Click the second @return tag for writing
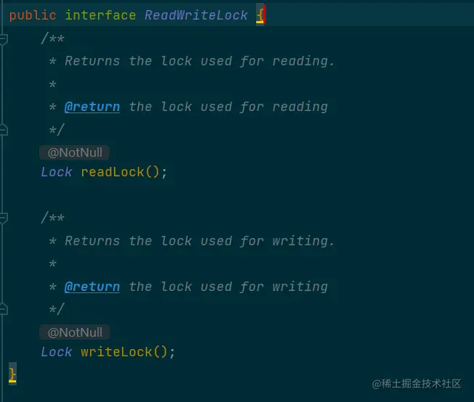The height and width of the screenshot is (402, 474). (x=92, y=287)
